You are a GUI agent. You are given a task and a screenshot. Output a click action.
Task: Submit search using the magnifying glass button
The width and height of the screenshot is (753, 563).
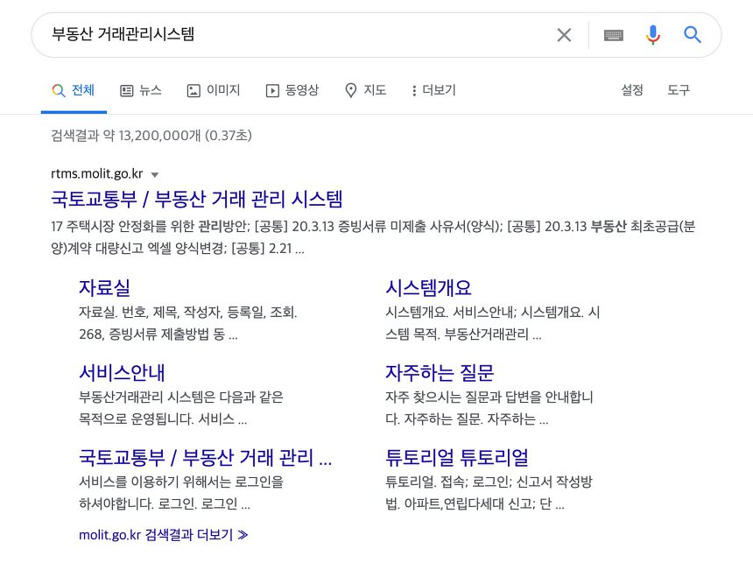[x=692, y=35]
